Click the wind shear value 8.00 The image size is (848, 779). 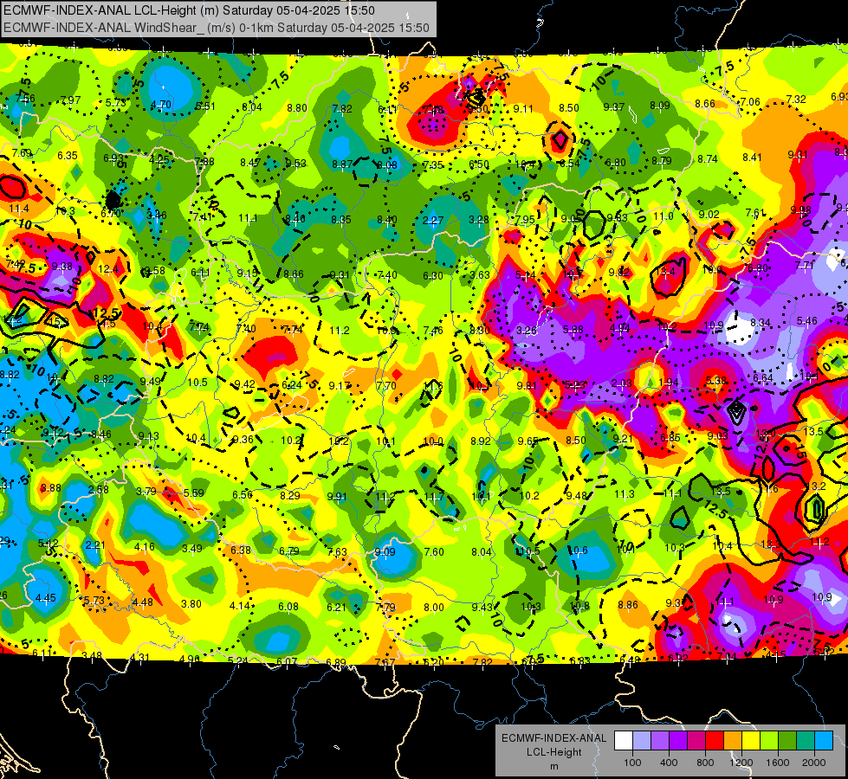coord(434,608)
